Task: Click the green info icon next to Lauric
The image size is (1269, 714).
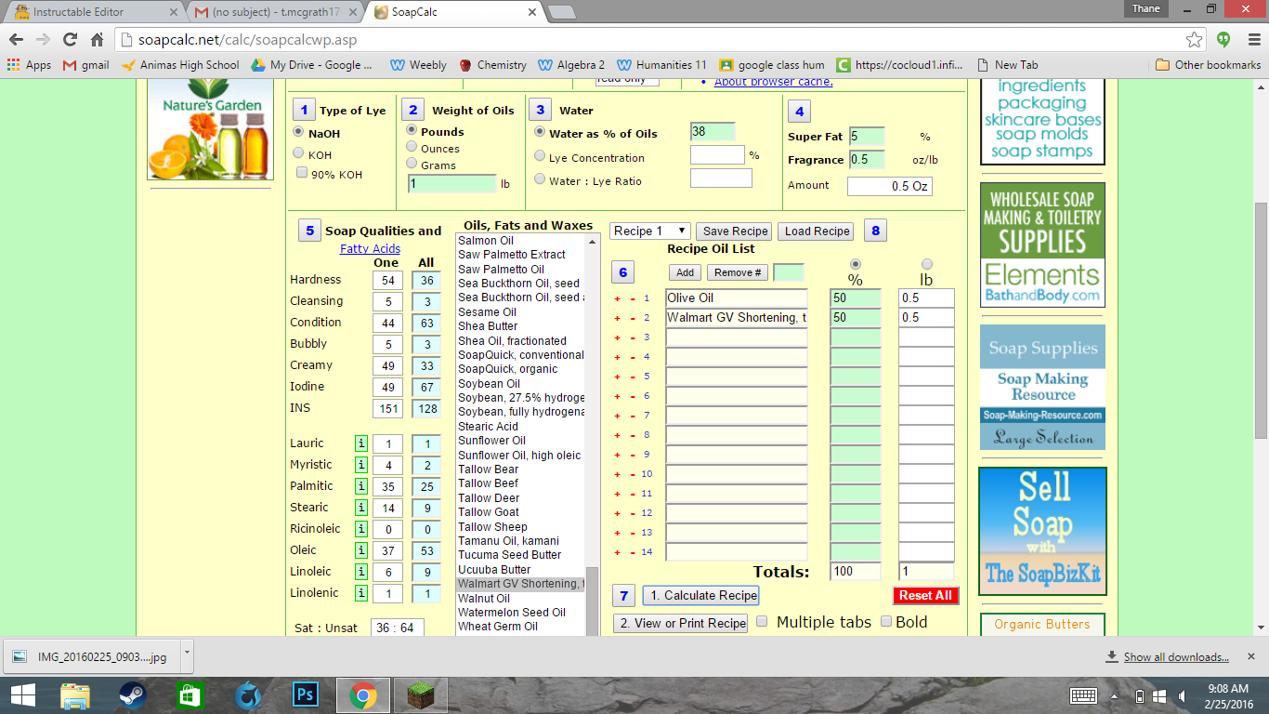Action: tap(361, 443)
